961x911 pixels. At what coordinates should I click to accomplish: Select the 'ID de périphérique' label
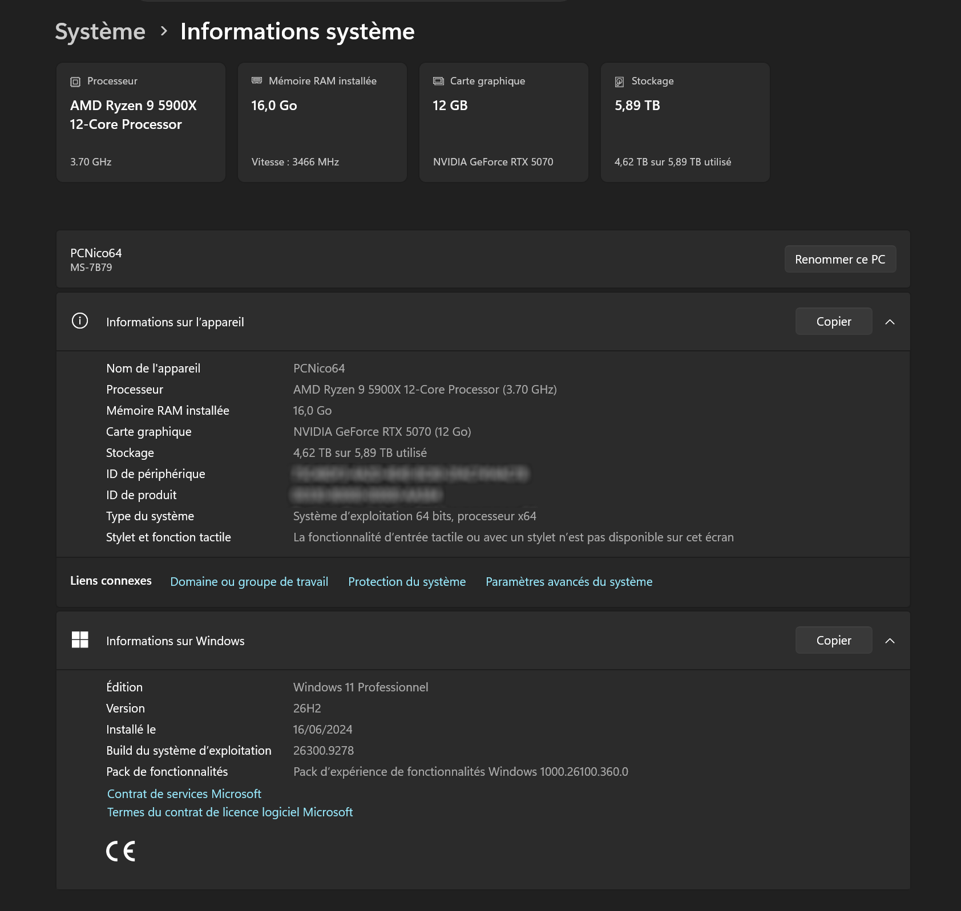pyautogui.click(x=155, y=473)
